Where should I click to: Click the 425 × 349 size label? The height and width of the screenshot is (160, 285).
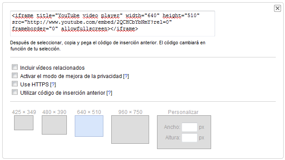tap(24, 112)
